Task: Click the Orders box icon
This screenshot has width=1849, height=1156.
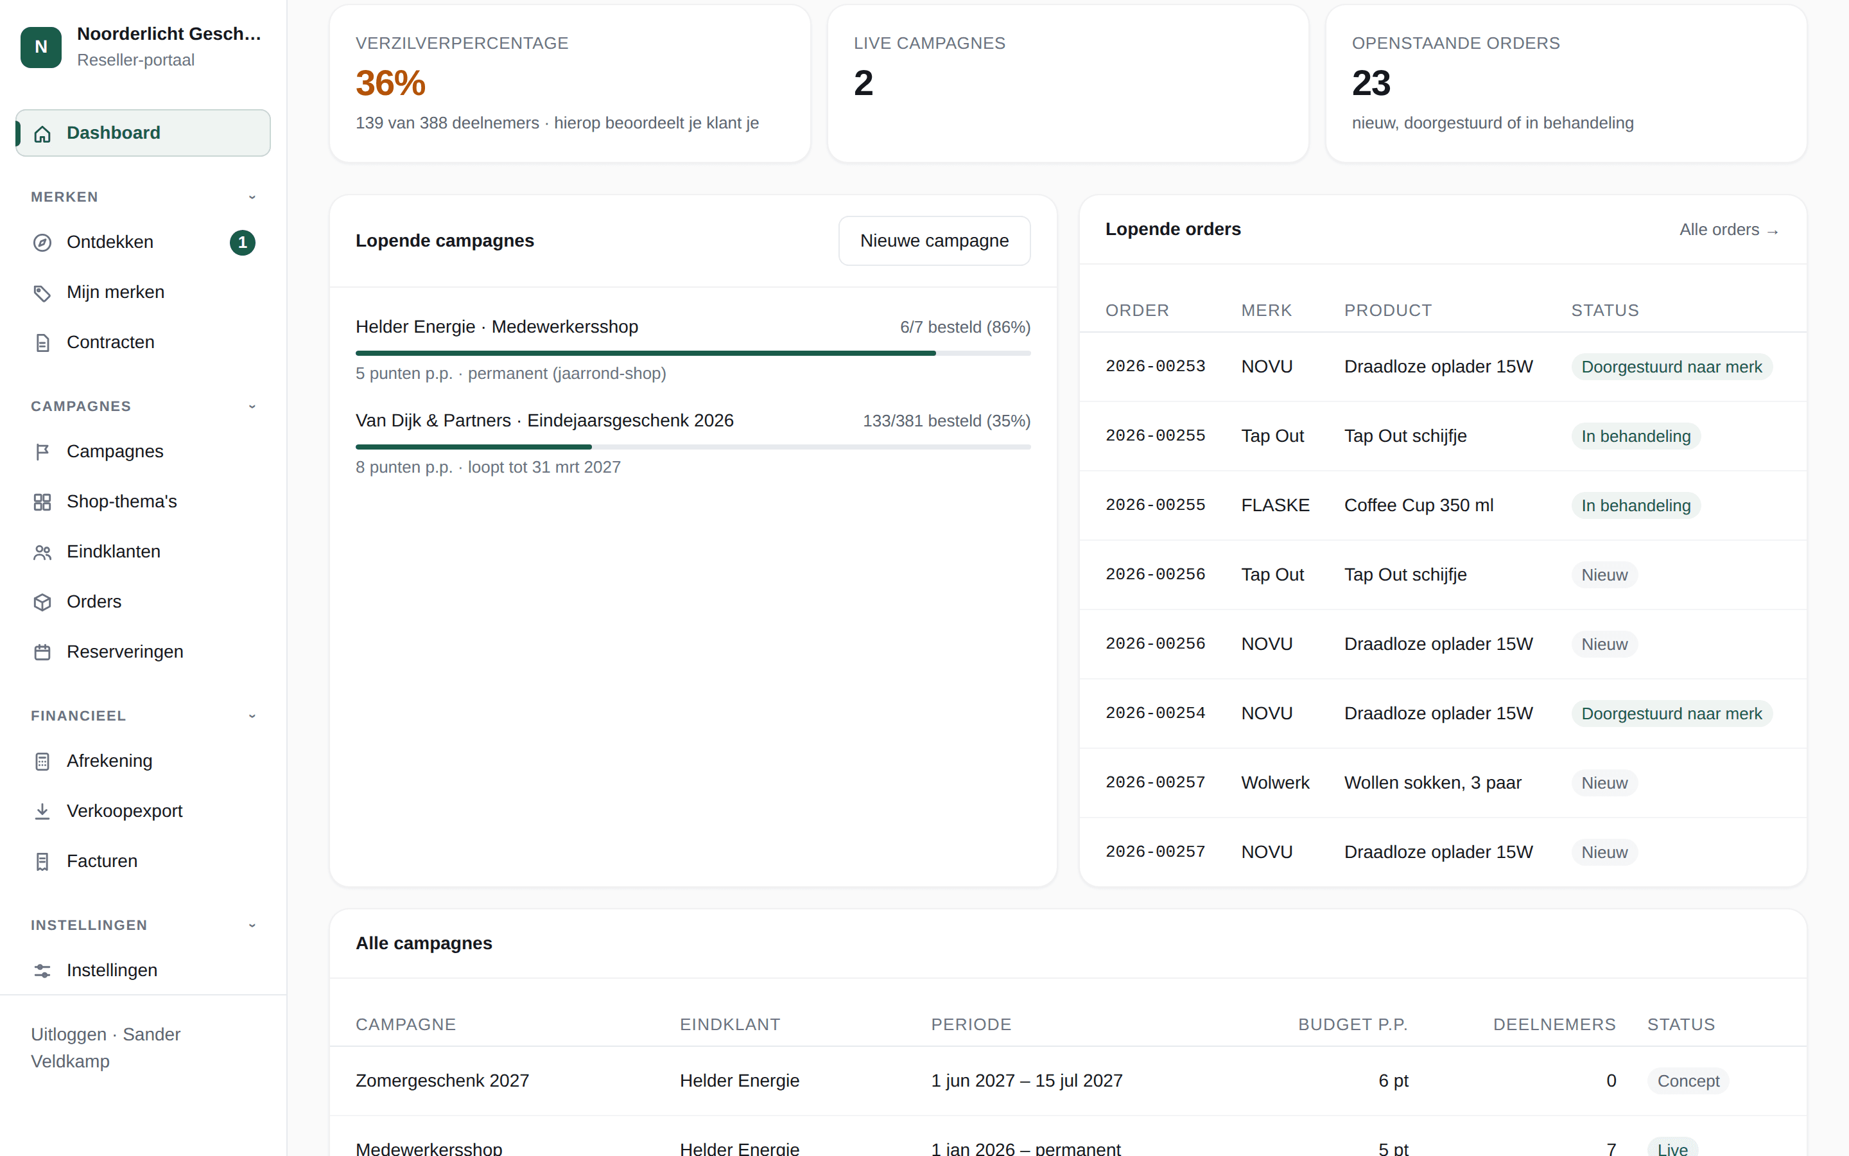Action: click(42, 602)
